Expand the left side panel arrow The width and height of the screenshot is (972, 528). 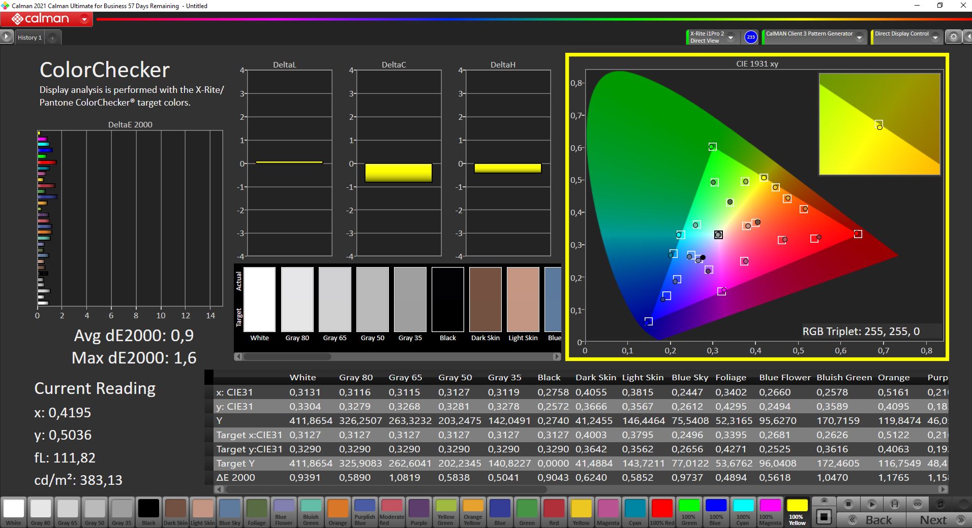[6, 37]
